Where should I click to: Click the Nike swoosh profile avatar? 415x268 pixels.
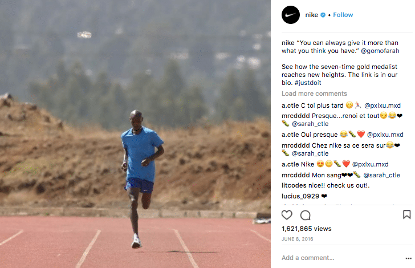click(291, 15)
